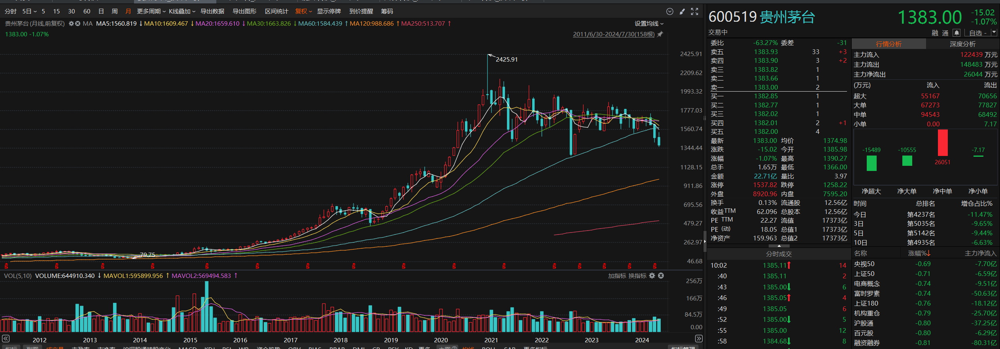The width and height of the screenshot is (1000, 349).
Task: Switch to the 深度分析 tab
Action: [x=963, y=44]
